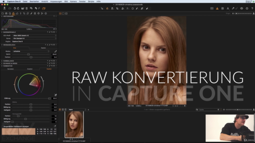This screenshot has height=143, width=255.
Task: Click the Kelvin slider handle
Action: point(28,54)
